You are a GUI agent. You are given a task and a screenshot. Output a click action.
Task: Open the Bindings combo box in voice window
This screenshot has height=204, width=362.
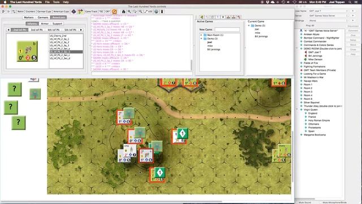tap(328, 20)
